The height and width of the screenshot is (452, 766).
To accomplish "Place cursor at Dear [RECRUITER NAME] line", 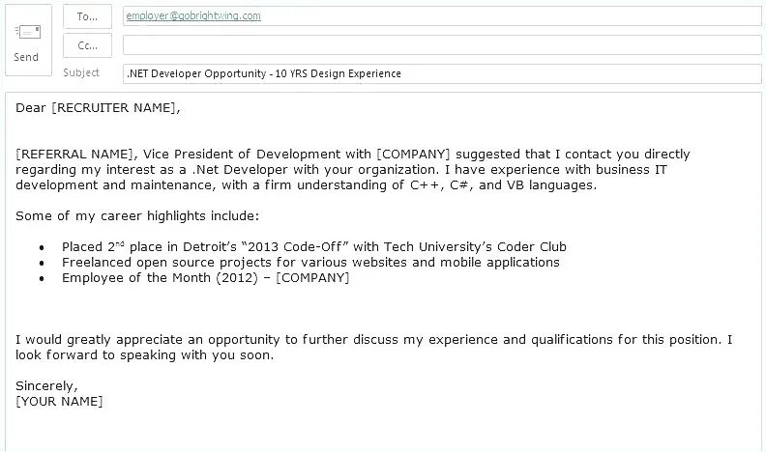I will (98, 108).
